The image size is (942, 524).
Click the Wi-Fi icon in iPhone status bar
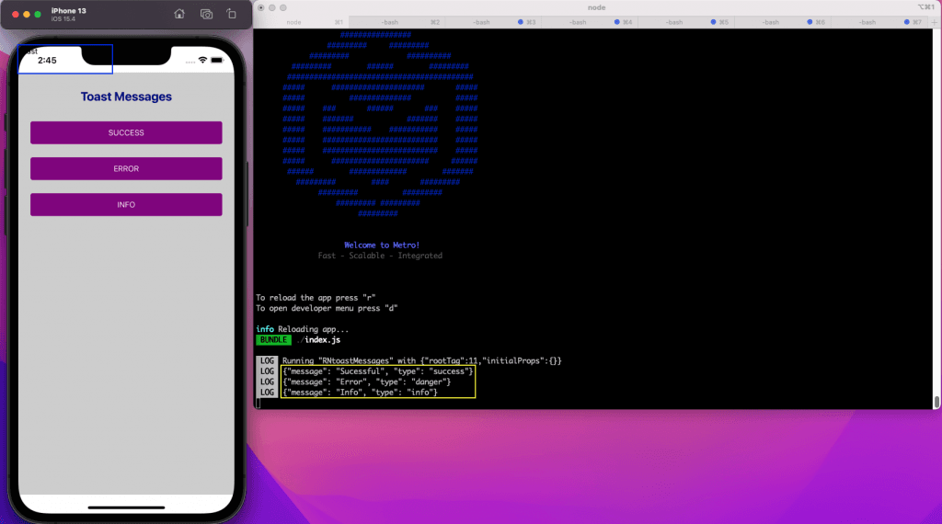tap(202, 60)
